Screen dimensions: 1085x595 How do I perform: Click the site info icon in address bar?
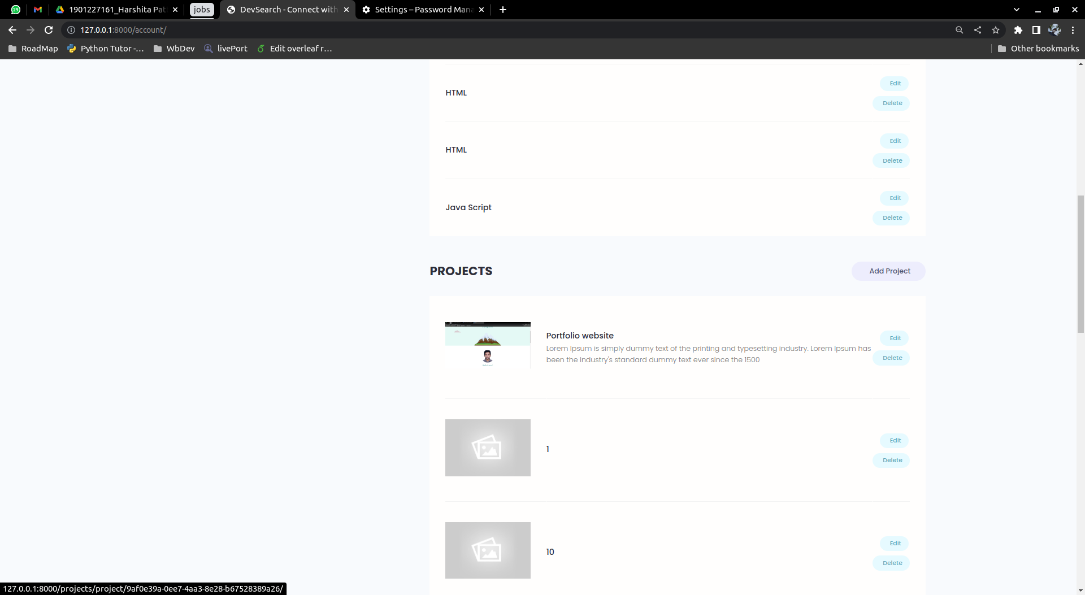click(71, 30)
